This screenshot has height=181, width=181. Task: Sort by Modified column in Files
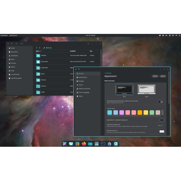[x=73, y=51]
